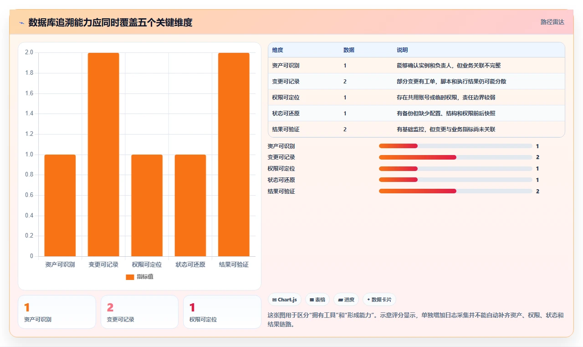The image size is (583, 347).
Task: Click description 有备份但缺少配置、结构和权限前后快照
Action: pos(446,114)
